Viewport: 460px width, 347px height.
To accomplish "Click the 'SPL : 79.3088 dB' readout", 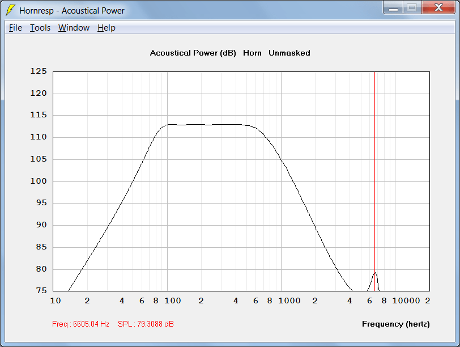I will click(x=146, y=324).
